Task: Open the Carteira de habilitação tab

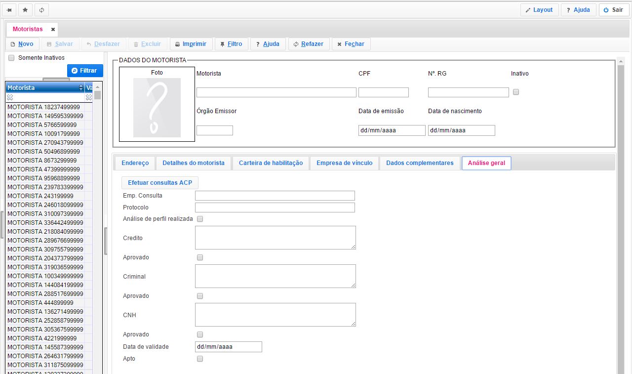Action: [271, 163]
